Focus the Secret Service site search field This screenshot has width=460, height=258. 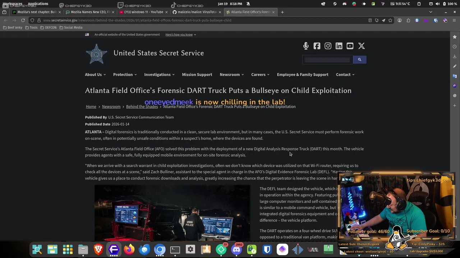[x=327, y=59]
